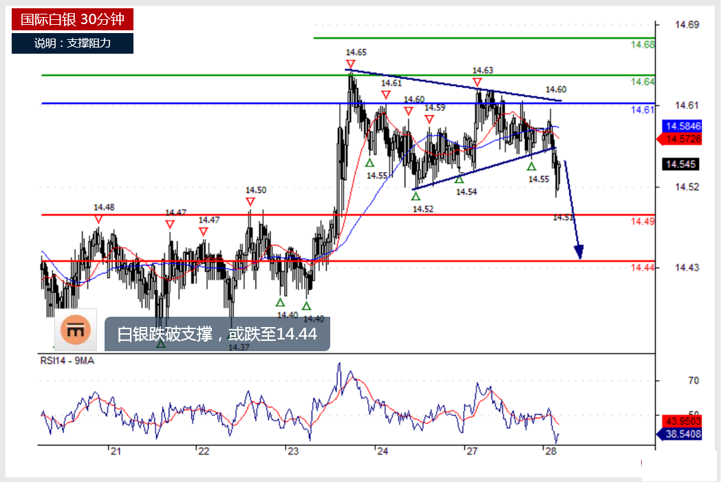Click date 28 on the time axis
The image size is (721, 482).
click(551, 452)
